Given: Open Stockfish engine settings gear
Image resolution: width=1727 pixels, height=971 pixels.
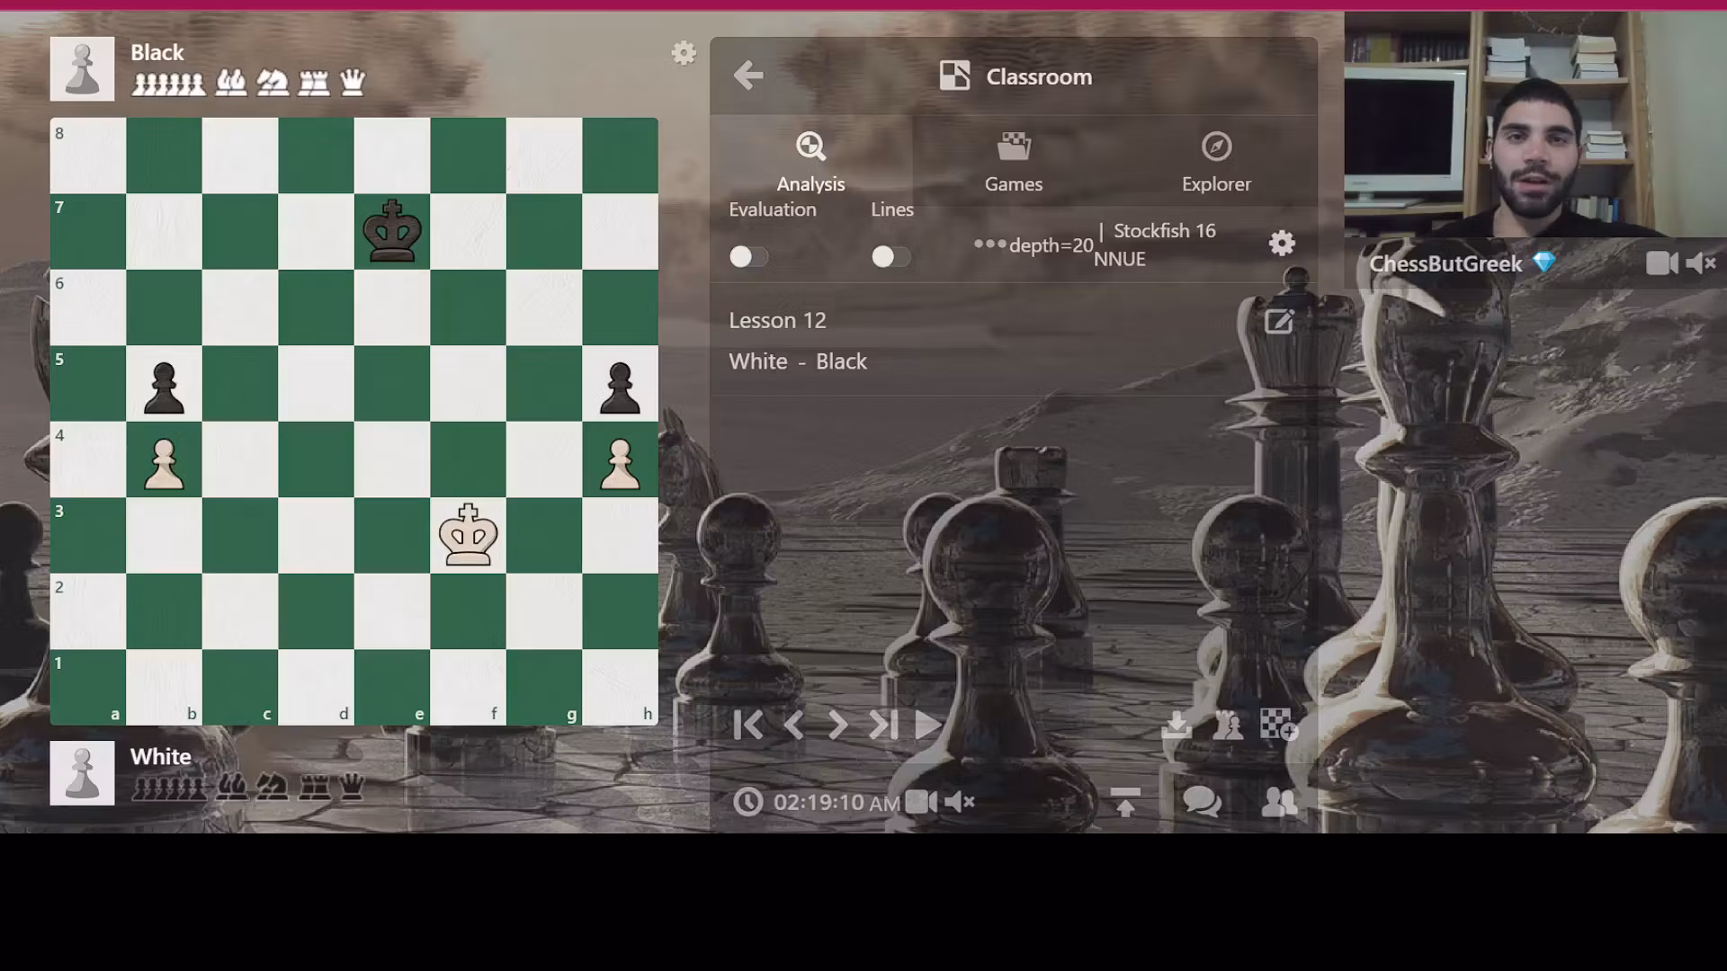Looking at the screenshot, I should [x=1282, y=243].
